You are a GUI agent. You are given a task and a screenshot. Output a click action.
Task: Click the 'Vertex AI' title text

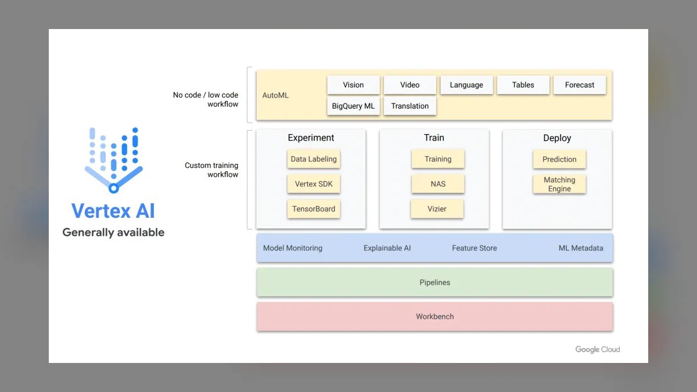tap(113, 211)
